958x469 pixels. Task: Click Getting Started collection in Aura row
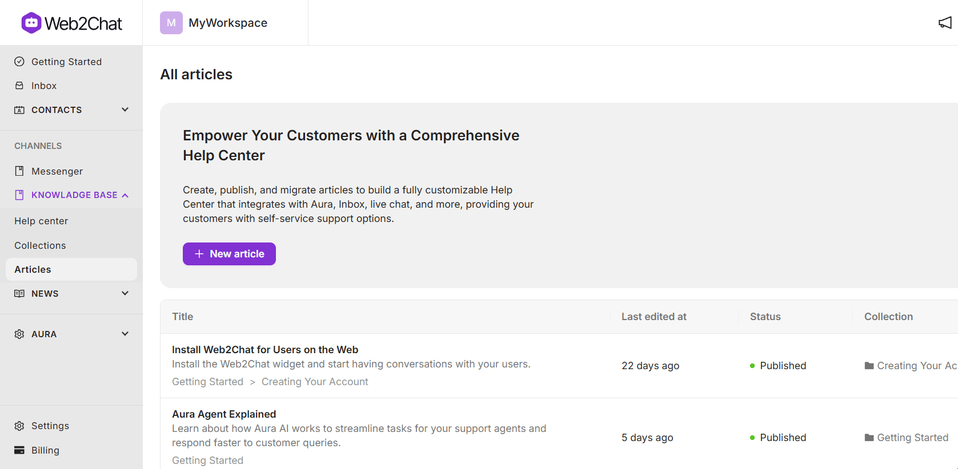pos(912,438)
